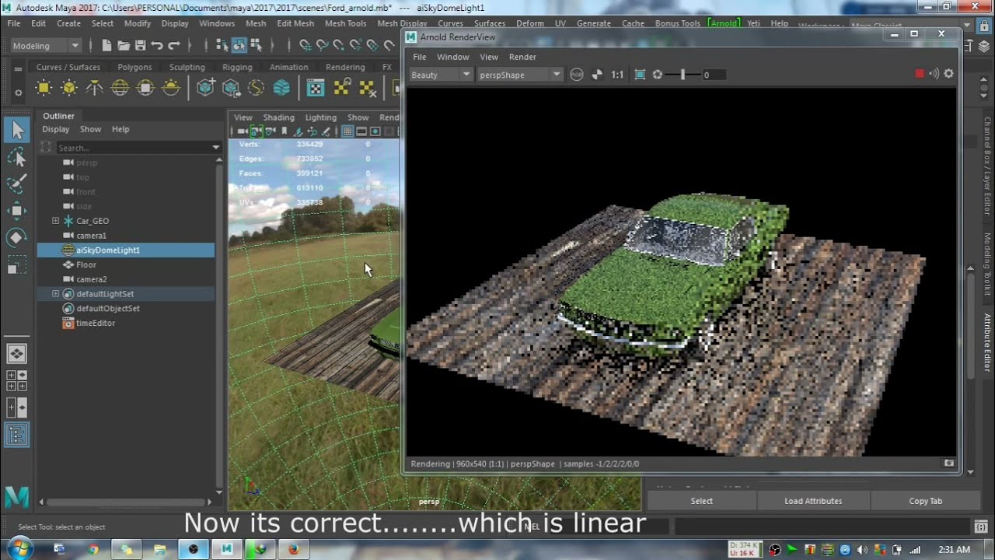Adjust the RenderView exposure slider
Screen dimensions: 995x560
coord(683,75)
